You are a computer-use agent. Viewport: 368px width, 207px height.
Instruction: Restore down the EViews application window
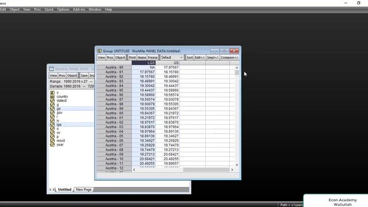point(358,3)
